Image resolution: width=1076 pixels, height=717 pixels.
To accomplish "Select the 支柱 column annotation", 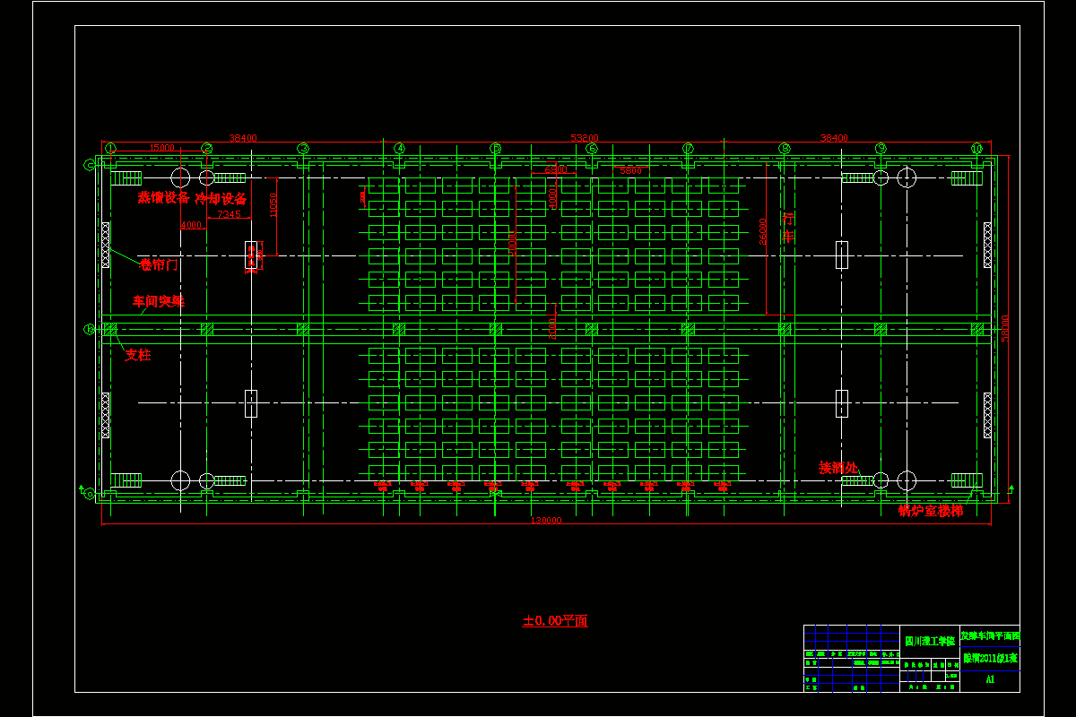I will point(137,355).
